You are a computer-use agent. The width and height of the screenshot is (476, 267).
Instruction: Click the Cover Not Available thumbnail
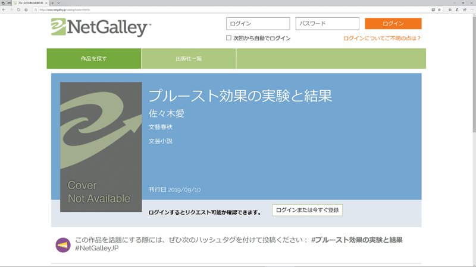(x=101, y=147)
